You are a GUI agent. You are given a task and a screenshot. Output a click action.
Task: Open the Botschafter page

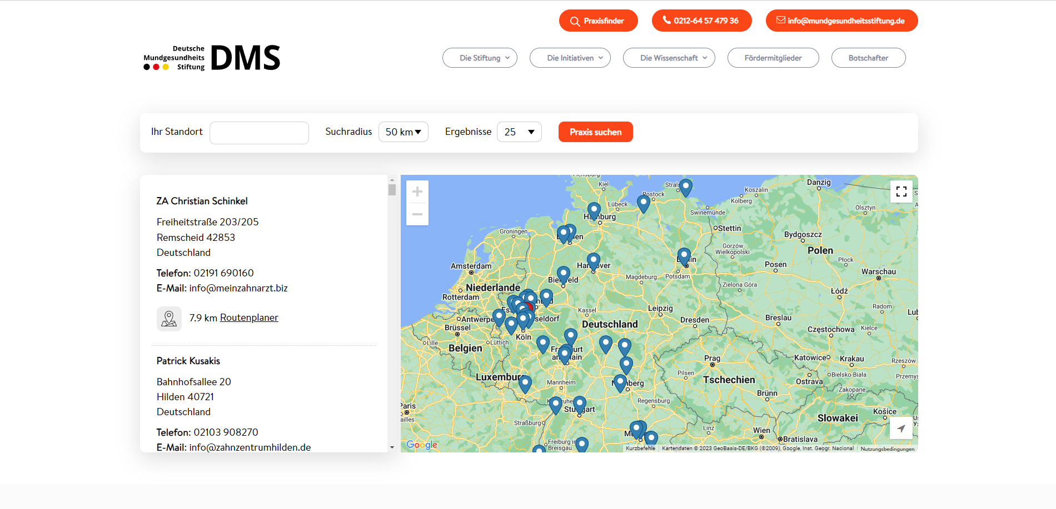click(868, 58)
